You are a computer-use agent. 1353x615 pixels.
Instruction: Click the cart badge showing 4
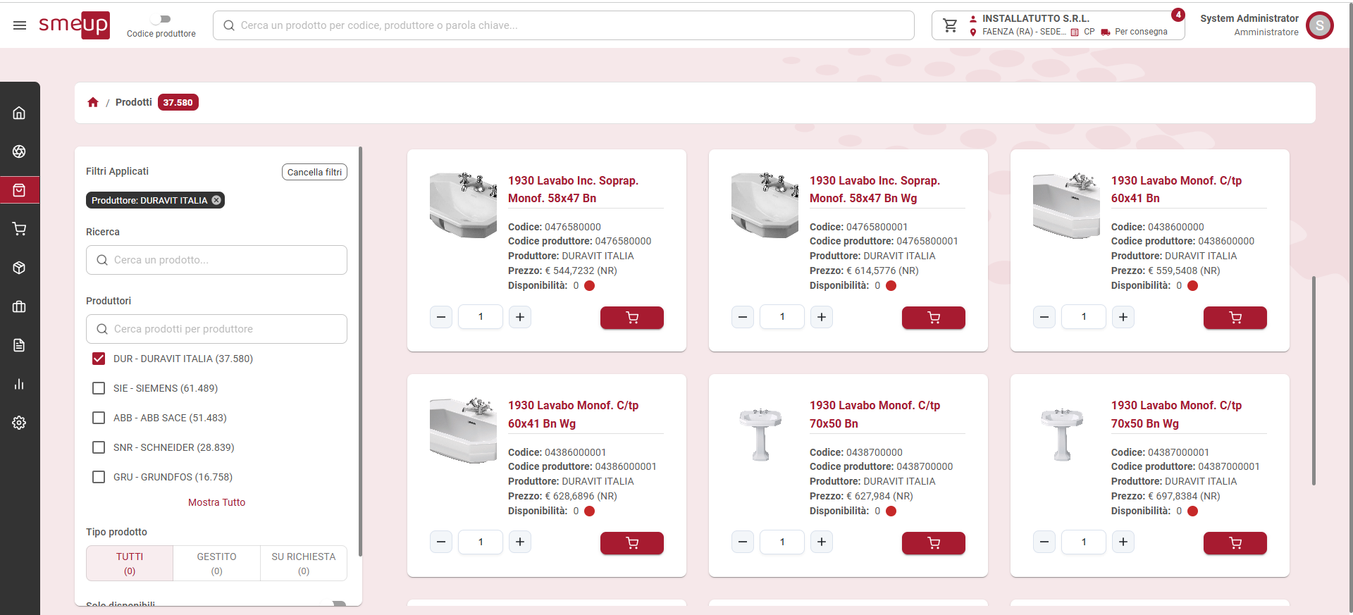coord(1178,14)
